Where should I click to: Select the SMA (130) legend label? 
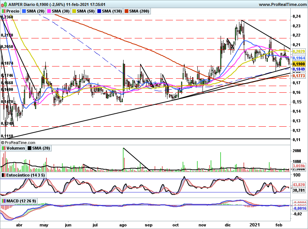[x=112, y=11]
